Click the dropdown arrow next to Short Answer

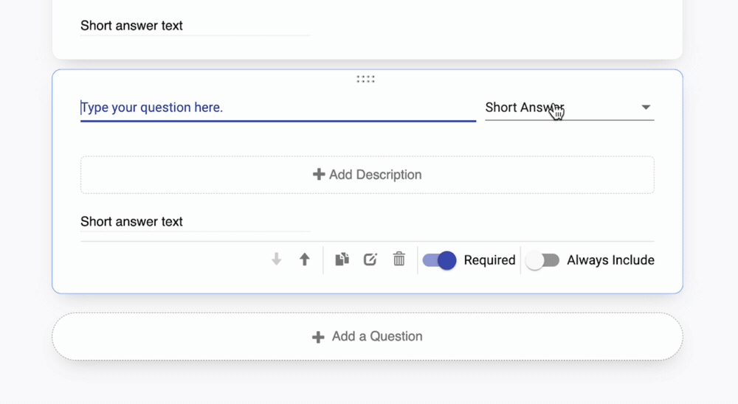[x=646, y=108]
